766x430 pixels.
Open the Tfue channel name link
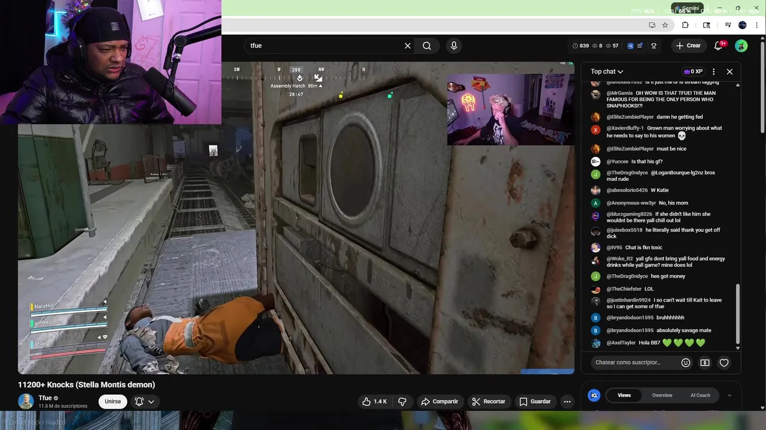[x=45, y=398]
